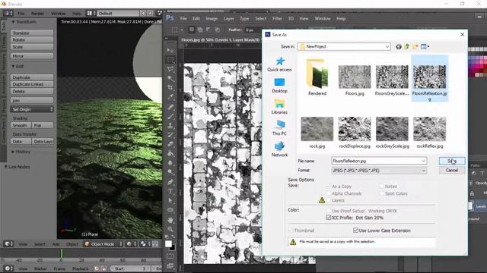Uncheck Use Lower Case Extension
This screenshot has height=273, width=487.
point(355,231)
